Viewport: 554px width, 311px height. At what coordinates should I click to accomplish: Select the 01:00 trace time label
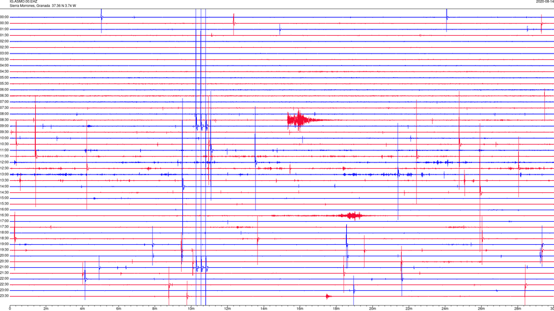click(x=5, y=29)
